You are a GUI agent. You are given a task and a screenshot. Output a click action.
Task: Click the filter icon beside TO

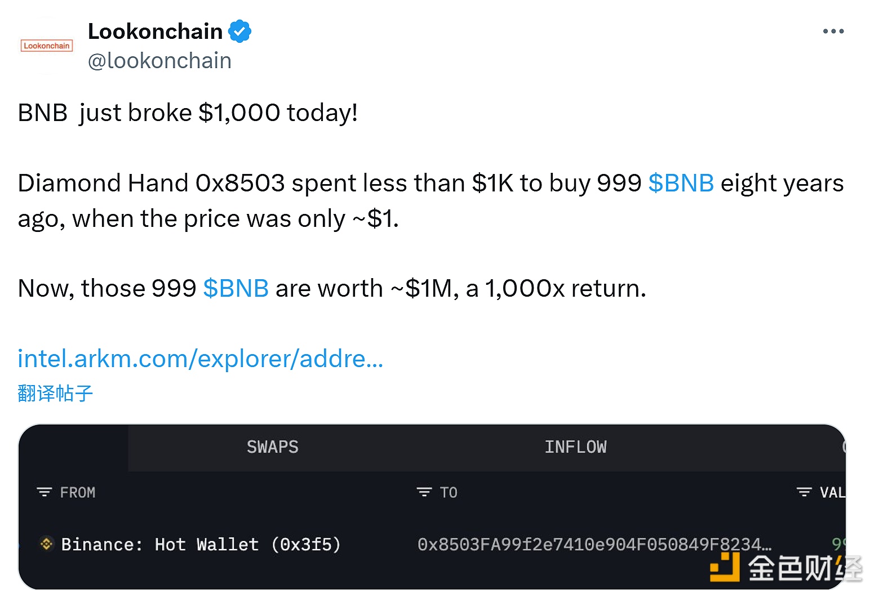424,492
